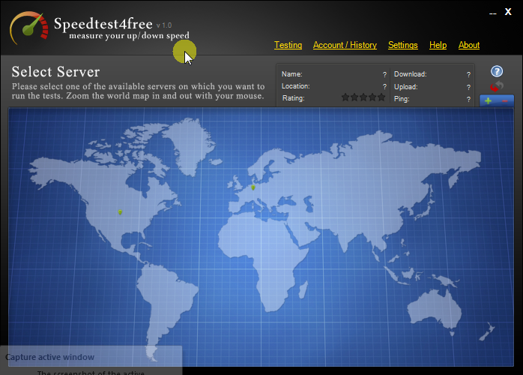Open the Help link in navigation

(x=438, y=45)
